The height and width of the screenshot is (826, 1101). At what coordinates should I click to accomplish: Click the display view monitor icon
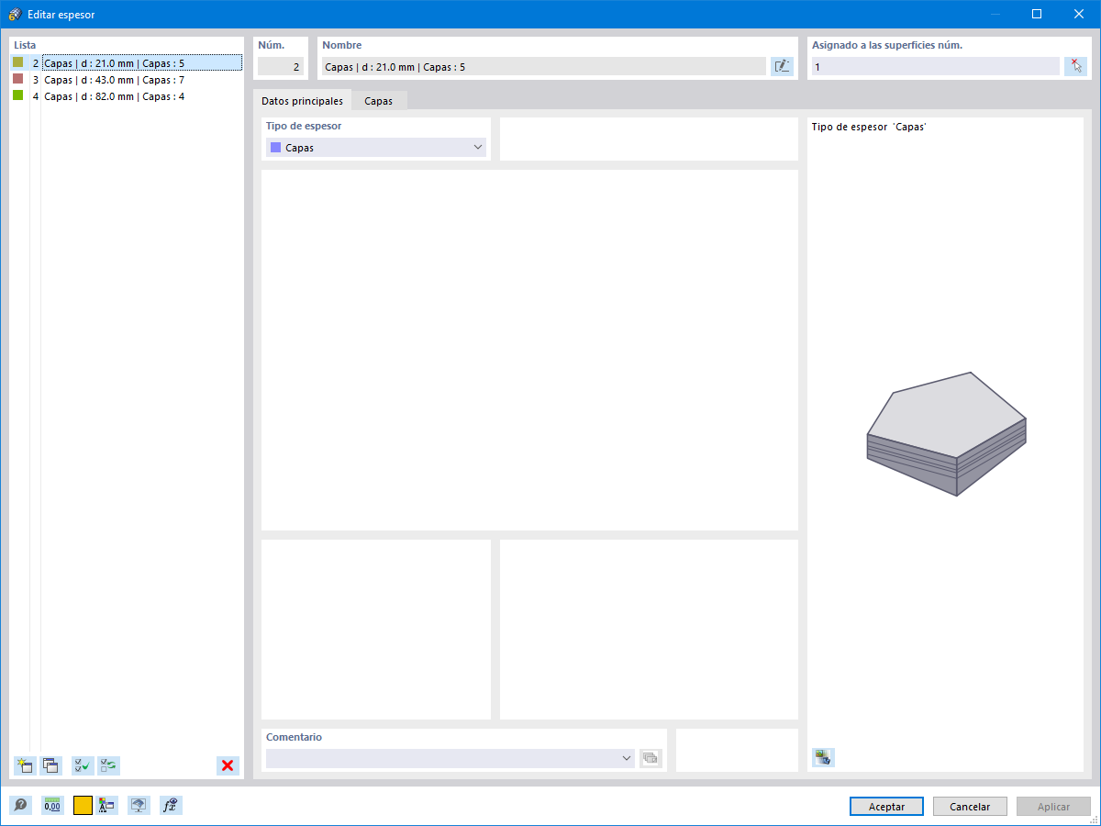139,806
